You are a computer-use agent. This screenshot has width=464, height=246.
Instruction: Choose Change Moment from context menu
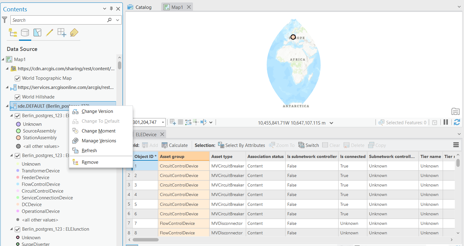click(101, 131)
